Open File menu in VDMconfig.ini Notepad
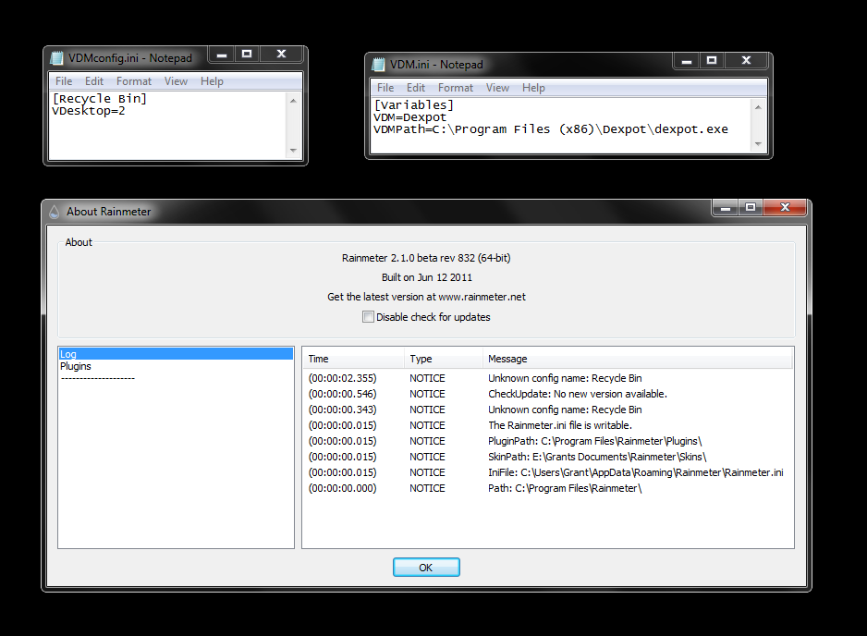867x636 pixels. (x=63, y=81)
